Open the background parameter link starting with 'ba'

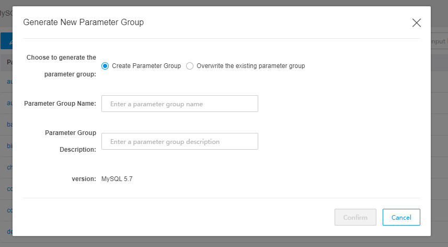pyautogui.click(x=9, y=125)
